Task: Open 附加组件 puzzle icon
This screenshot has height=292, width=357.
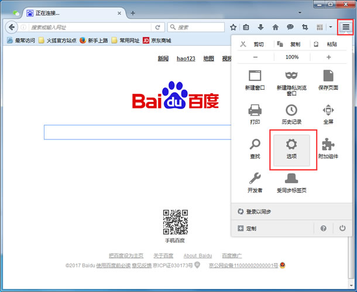Action: (328, 144)
